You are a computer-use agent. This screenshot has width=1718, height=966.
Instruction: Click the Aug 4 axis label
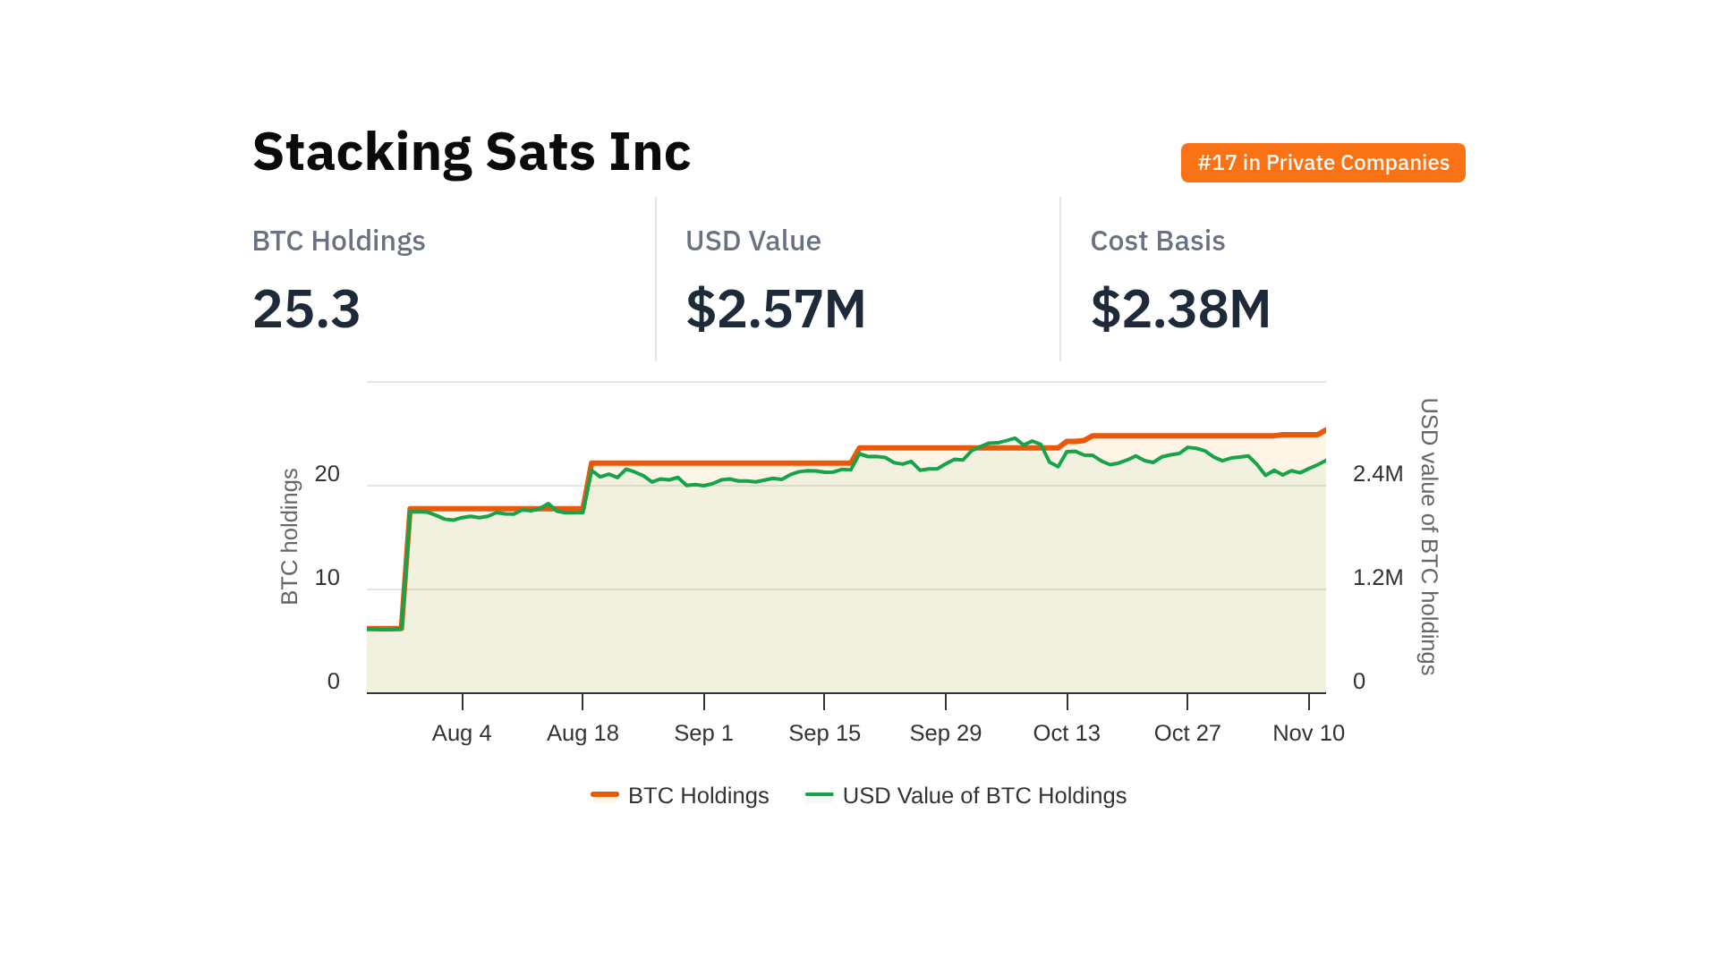(x=462, y=733)
